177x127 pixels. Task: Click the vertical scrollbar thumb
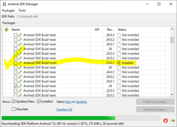click(x=172, y=40)
